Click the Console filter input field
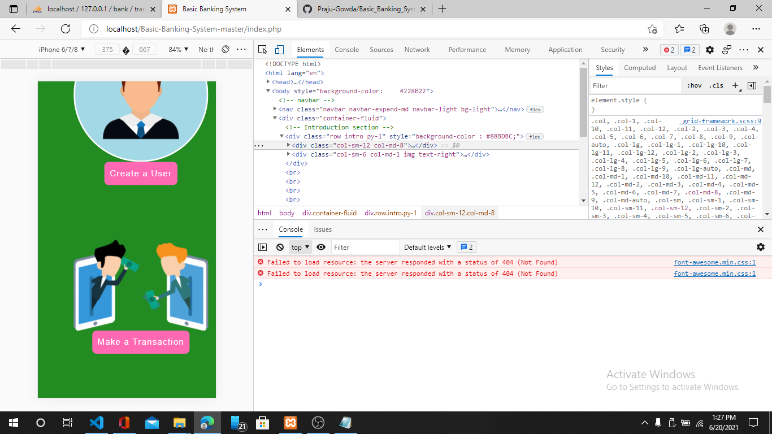This screenshot has height=434, width=772. pyautogui.click(x=365, y=247)
